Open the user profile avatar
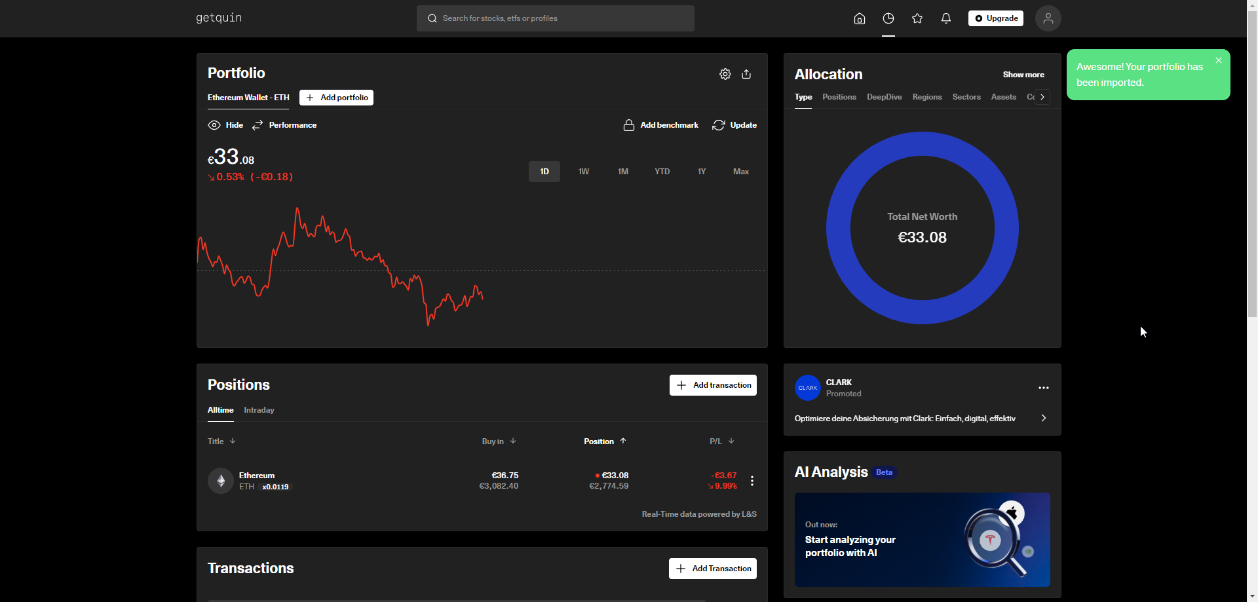 (1048, 18)
